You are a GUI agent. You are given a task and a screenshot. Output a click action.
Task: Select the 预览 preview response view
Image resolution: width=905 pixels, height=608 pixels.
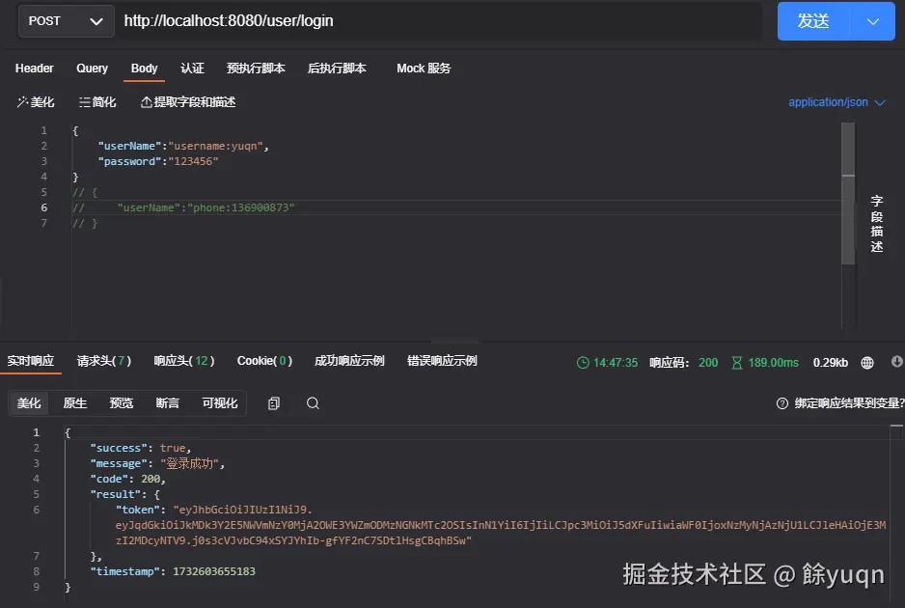[x=122, y=403]
